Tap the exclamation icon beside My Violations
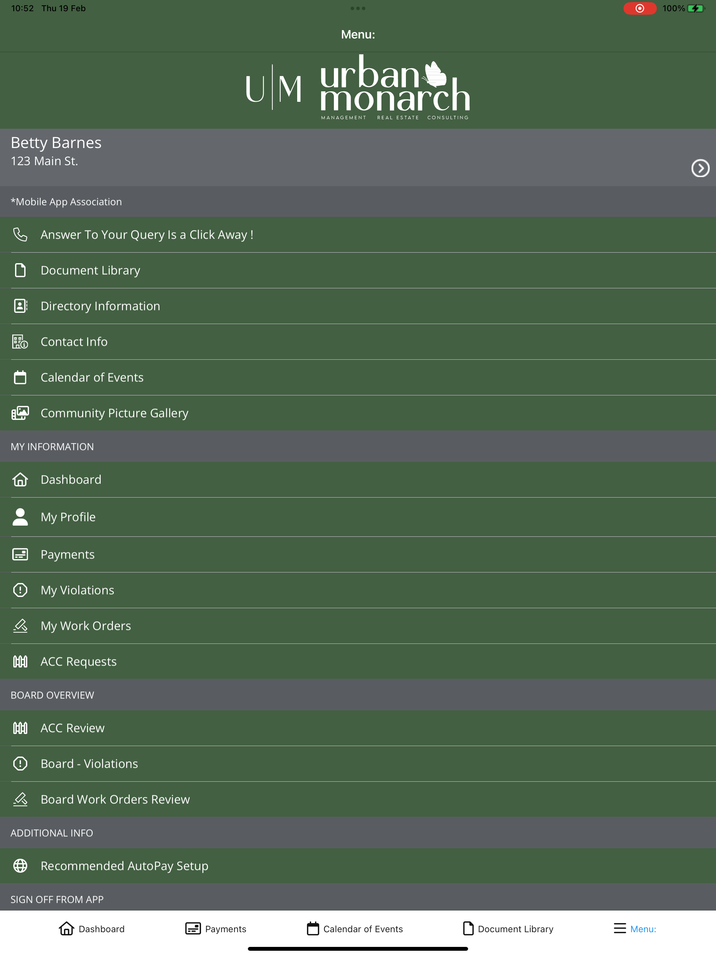716x956 pixels. coord(20,590)
